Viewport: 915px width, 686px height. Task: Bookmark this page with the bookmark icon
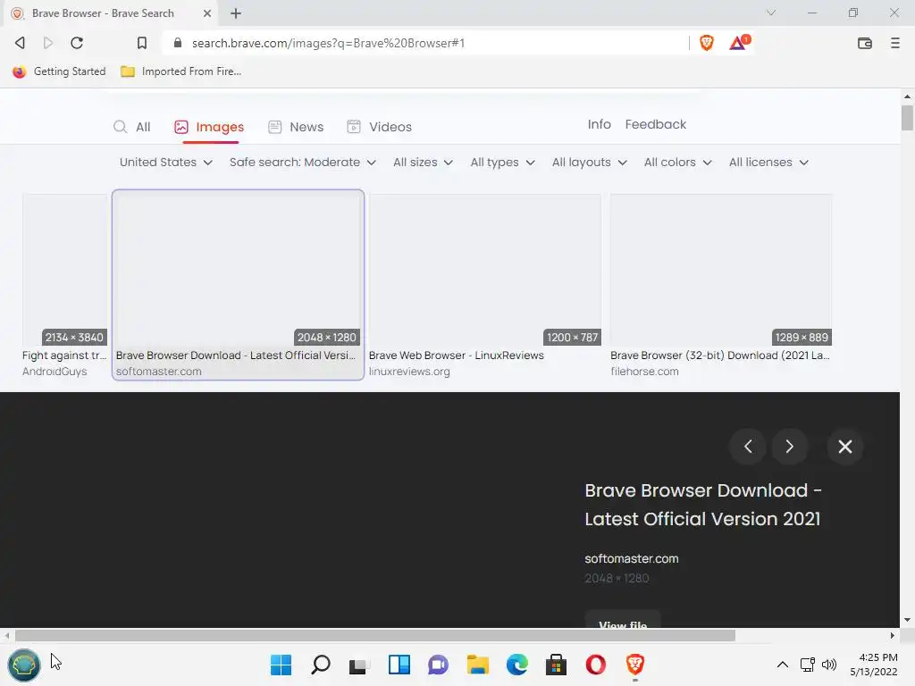pyautogui.click(x=142, y=43)
